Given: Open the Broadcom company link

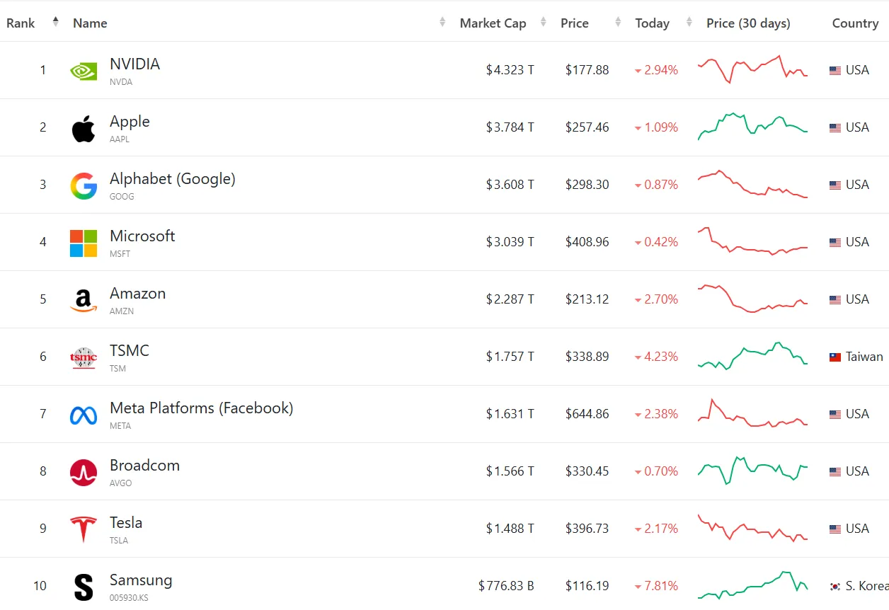Looking at the screenshot, I should click(x=144, y=465).
